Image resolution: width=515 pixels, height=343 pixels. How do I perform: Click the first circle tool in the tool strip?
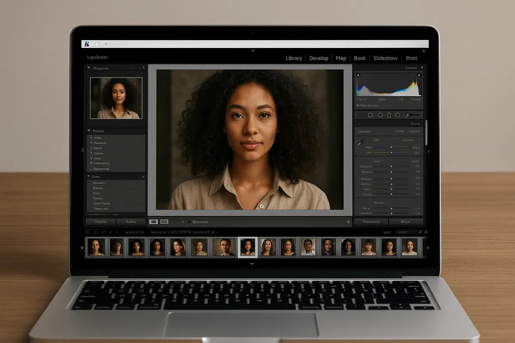370,115
